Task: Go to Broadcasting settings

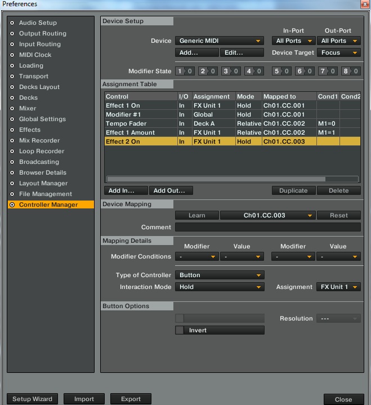Action: tap(39, 162)
